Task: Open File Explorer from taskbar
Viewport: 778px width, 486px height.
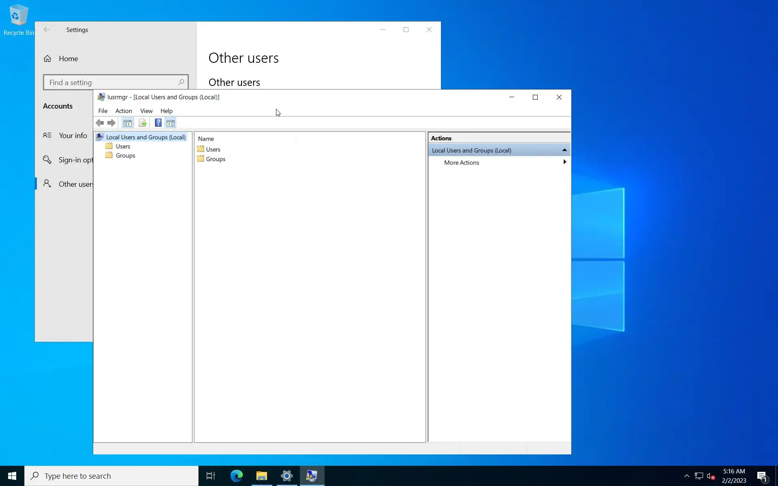Action: [x=261, y=476]
